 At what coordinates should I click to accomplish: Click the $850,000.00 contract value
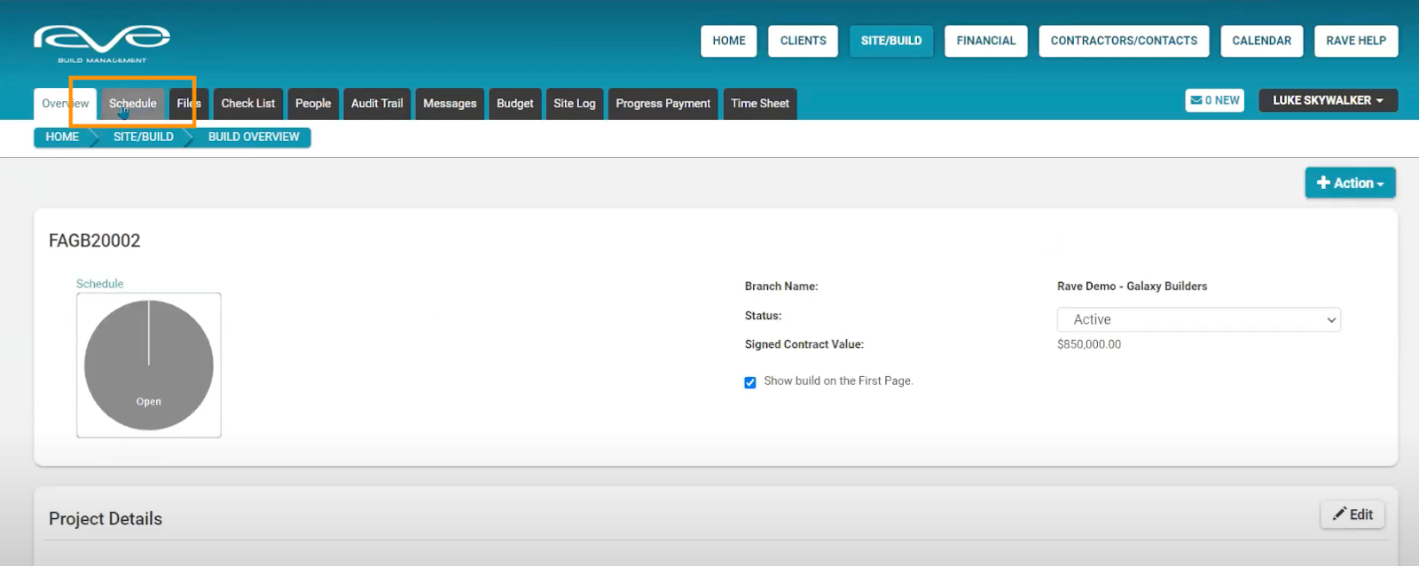[1089, 344]
